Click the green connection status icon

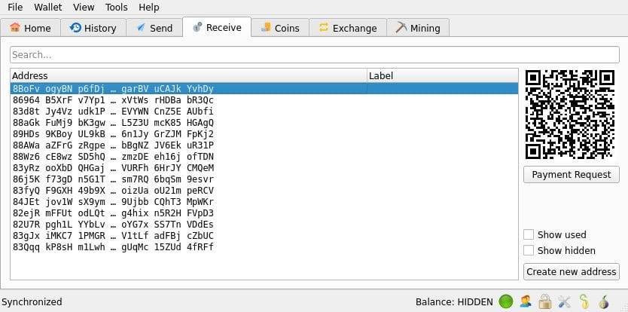point(506,301)
